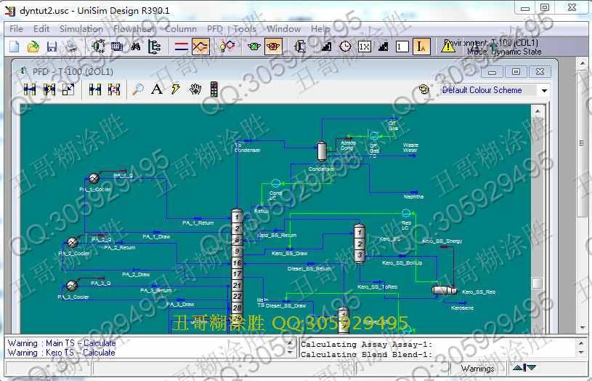
Task: Click the Warnings status bar field
Action: (x=478, y=368)
